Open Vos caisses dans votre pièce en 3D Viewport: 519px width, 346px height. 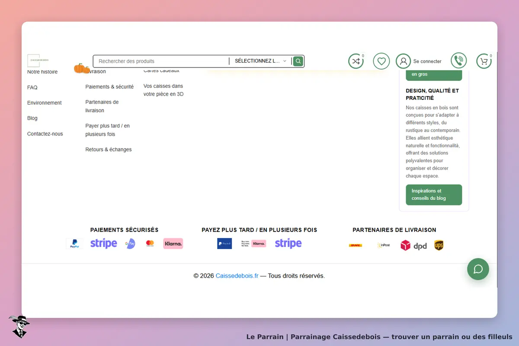[x=163, y=90]
